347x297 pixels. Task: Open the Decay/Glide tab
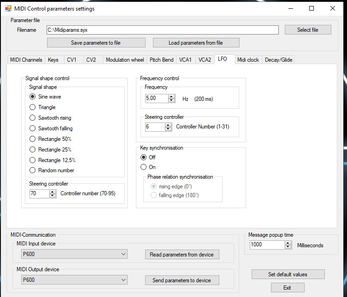(279, 60)
